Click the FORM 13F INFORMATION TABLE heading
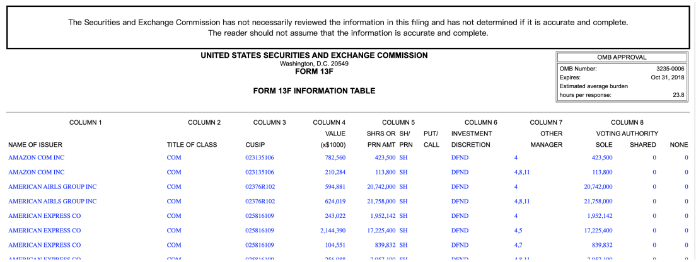 314,91
